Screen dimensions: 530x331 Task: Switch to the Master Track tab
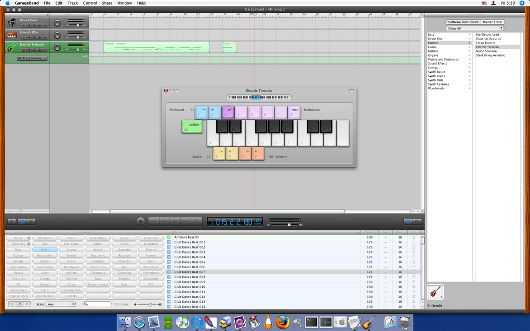(492, 22)
